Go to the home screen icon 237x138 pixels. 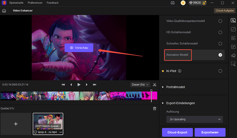[4, 11]
